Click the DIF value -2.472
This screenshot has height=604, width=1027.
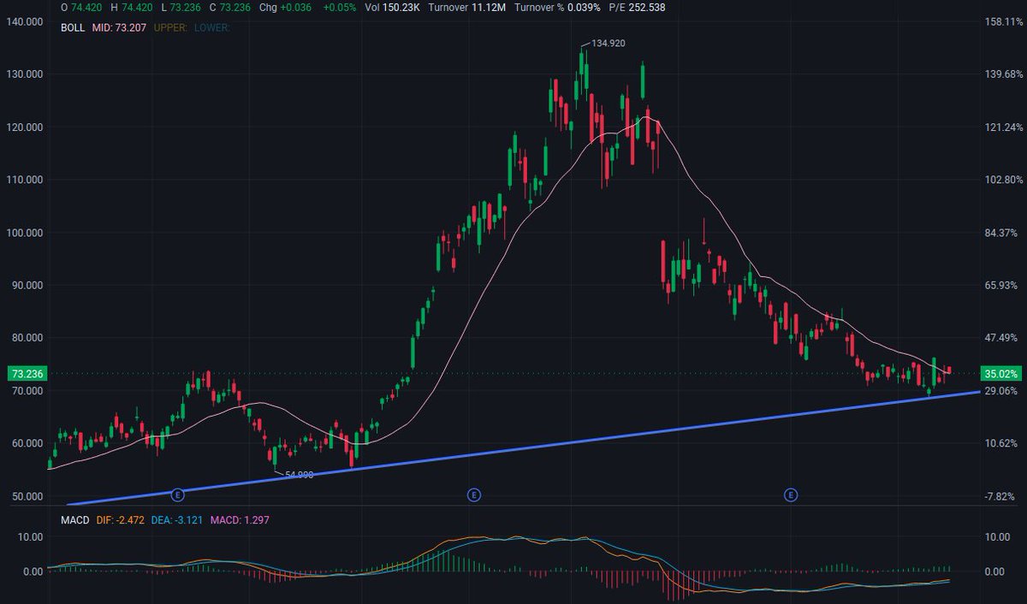point(121,520)
